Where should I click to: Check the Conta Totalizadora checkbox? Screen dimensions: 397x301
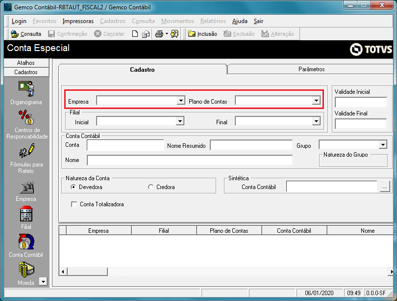[x=74, y=204]
